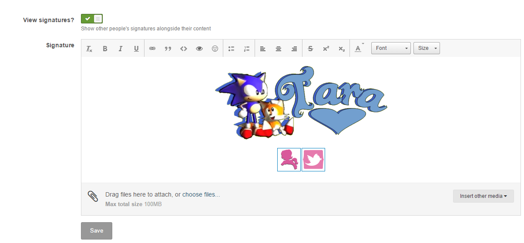524x243 pixels.
Task: Apply strikethrough formatting
Action: pyautogui.click(x=310, y=49)
